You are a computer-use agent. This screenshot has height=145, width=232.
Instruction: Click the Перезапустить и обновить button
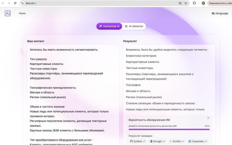pyautogui.click(x=220, y=3)
